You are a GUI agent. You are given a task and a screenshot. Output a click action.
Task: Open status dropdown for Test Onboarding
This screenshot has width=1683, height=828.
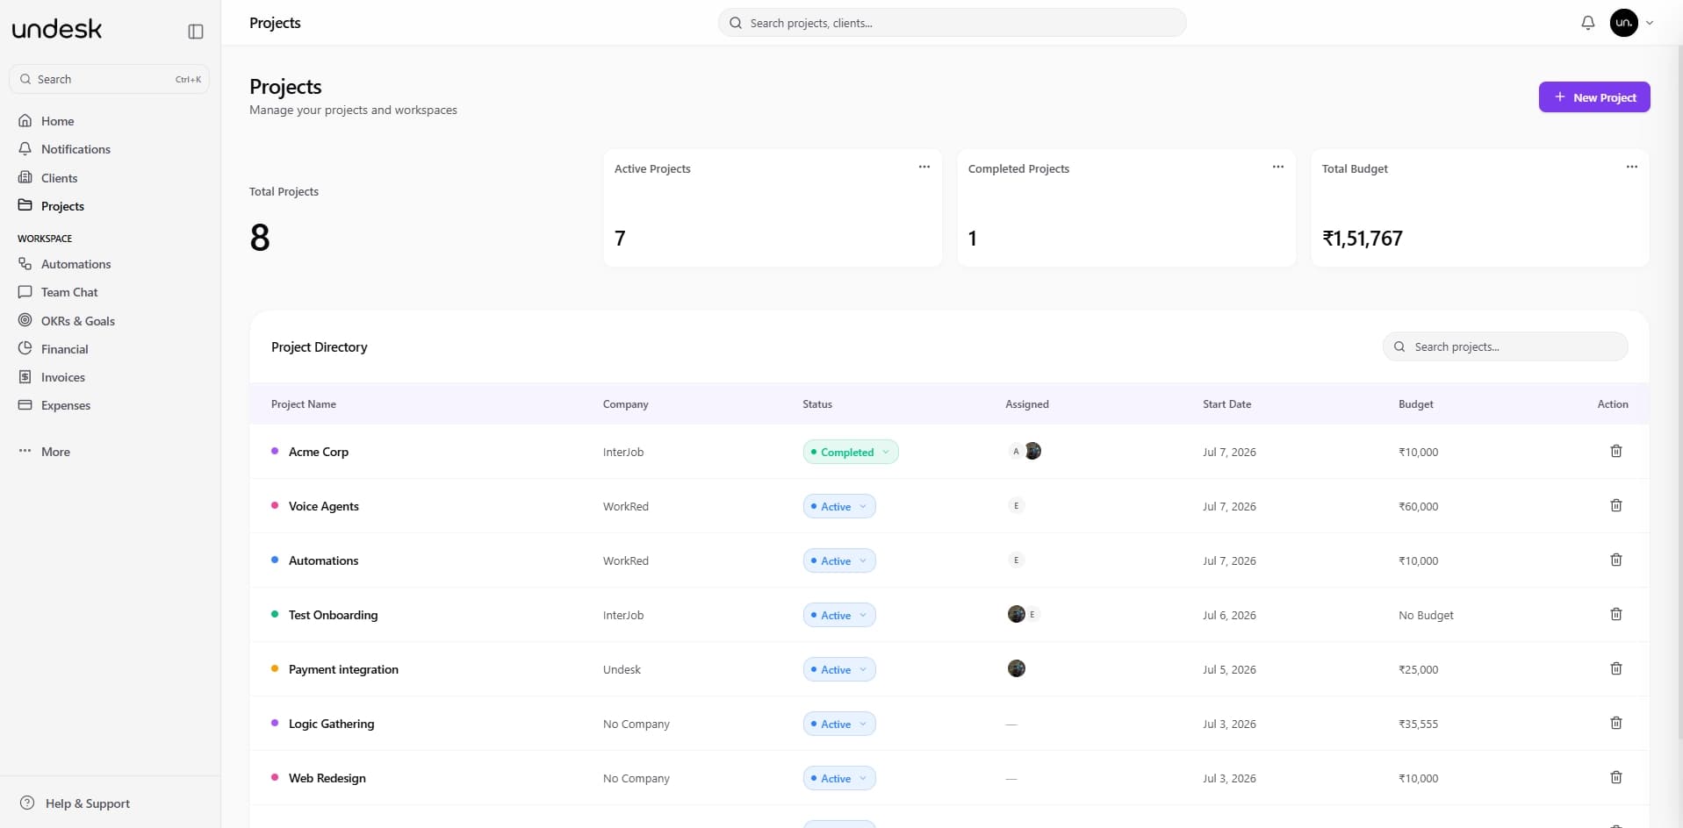[x=839, y=615]
